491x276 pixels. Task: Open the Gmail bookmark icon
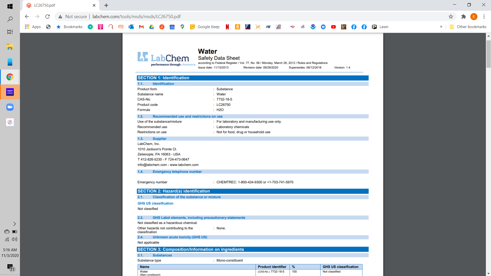141,27
